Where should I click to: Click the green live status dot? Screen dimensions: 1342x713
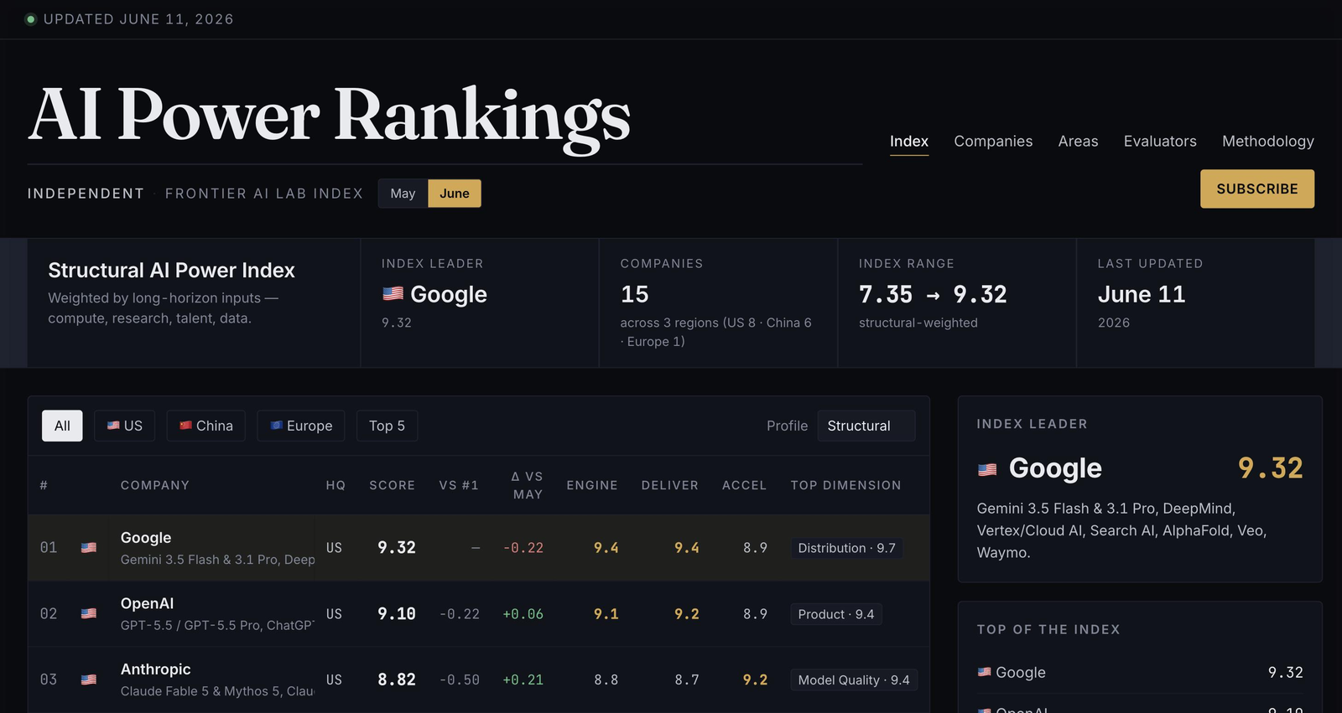31,19
